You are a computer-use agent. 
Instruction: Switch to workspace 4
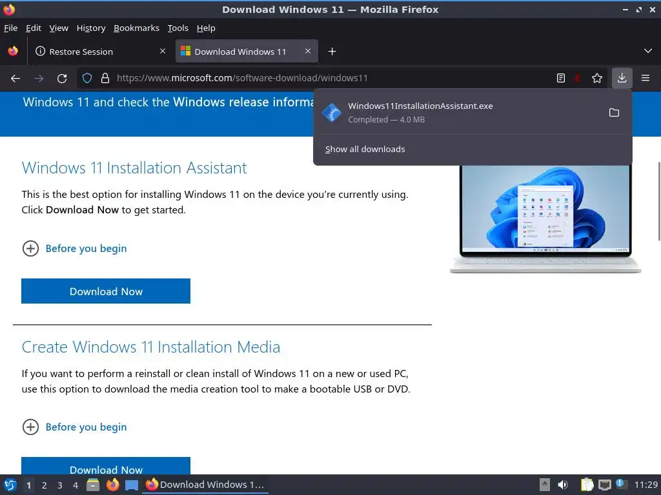(x=76, y=485)
